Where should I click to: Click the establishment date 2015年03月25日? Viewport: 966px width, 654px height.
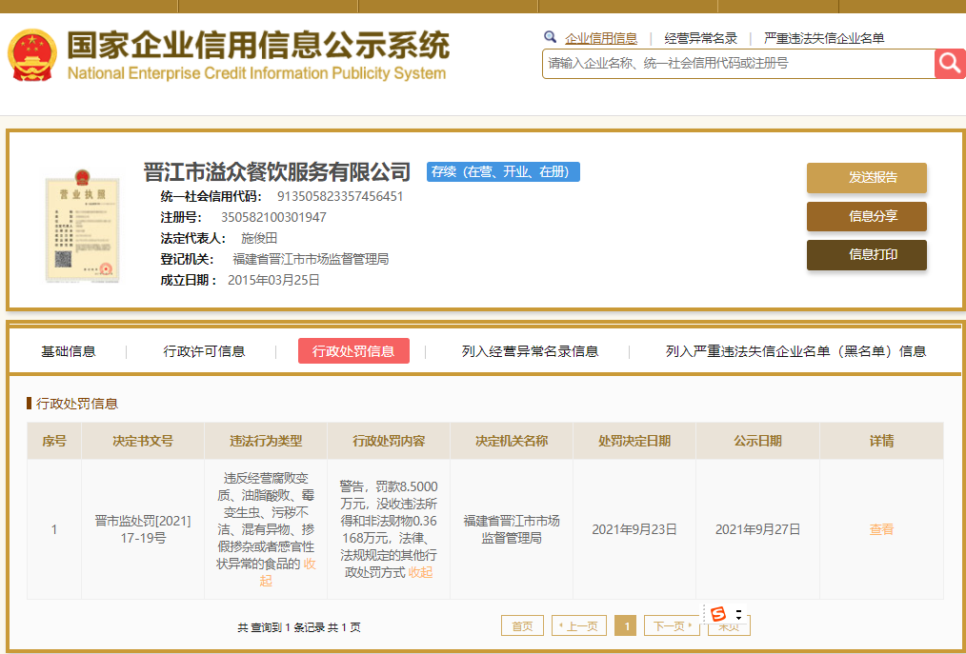273,280
